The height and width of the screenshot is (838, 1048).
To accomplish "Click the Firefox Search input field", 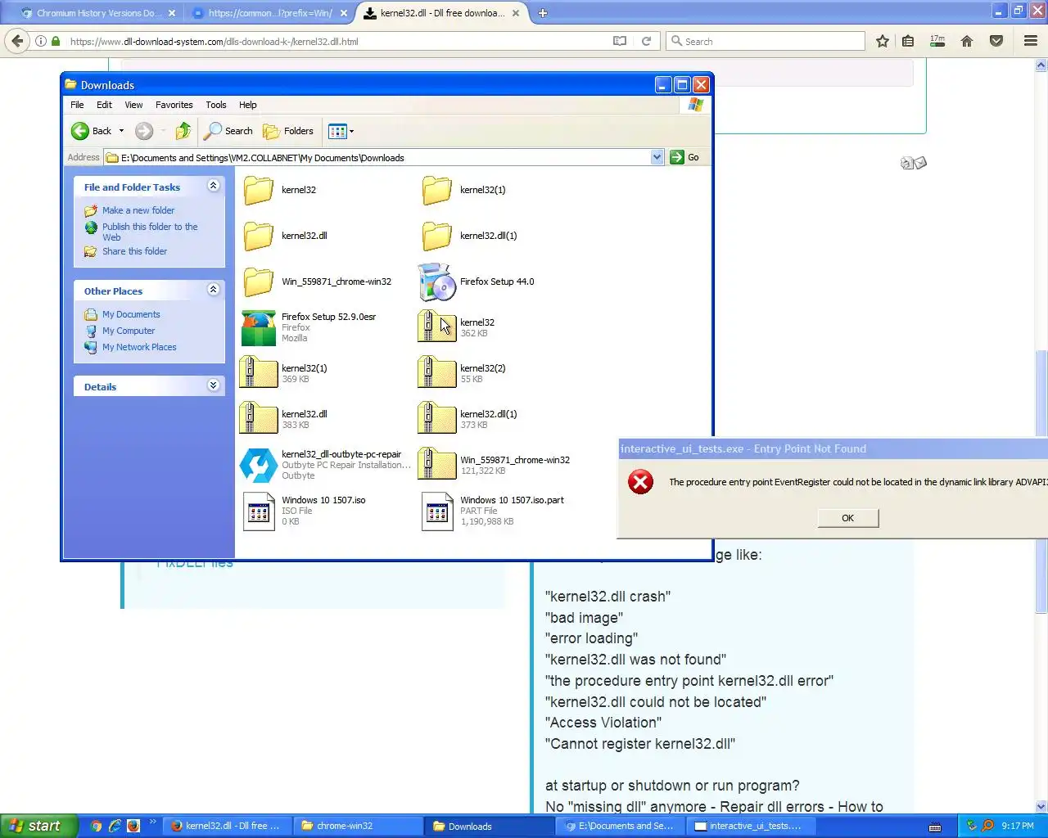I will [766, 41].
